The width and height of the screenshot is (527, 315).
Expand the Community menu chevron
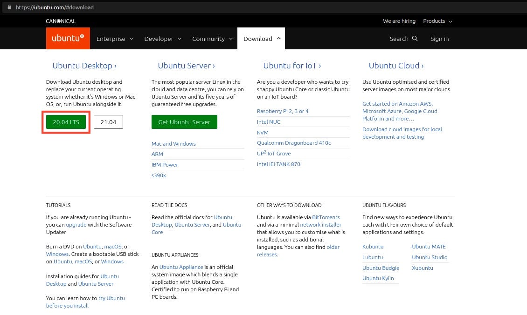pos(231,39)
